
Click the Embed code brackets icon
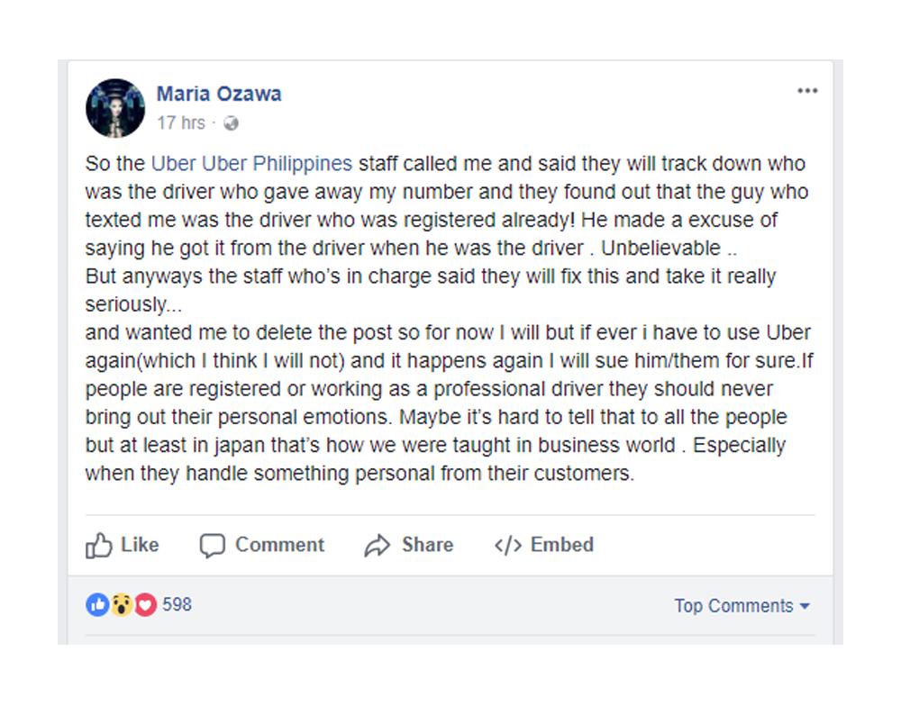(508, 545)
